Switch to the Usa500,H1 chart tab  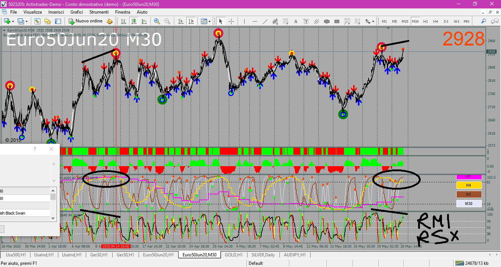[16, 255]
